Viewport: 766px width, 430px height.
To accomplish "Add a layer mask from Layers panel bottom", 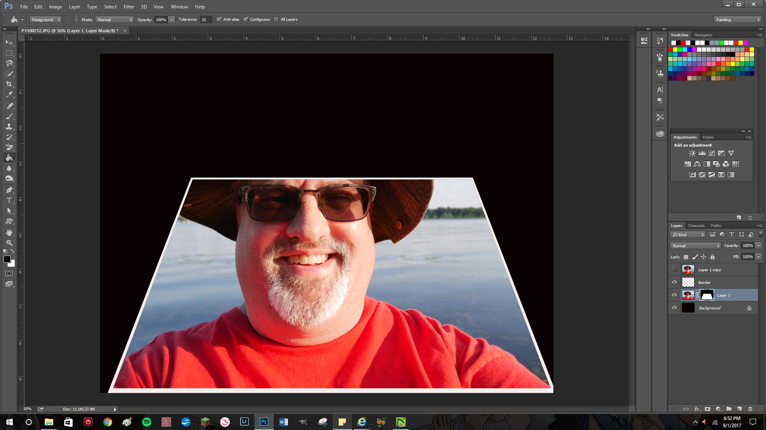I will click(x=707, y=409).
